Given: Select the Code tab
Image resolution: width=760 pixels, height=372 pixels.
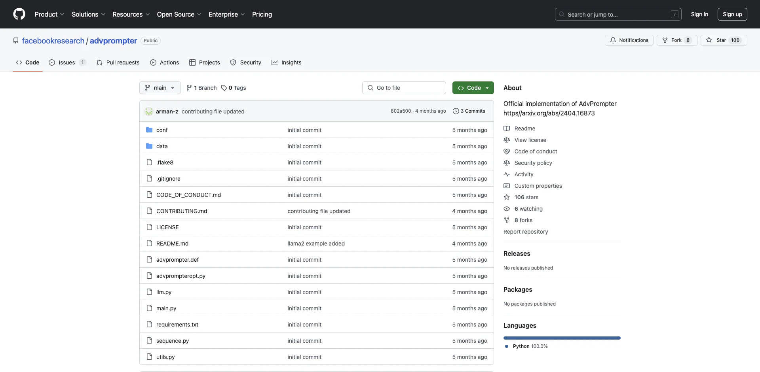Looking at the screenshot, I should 28,62.
